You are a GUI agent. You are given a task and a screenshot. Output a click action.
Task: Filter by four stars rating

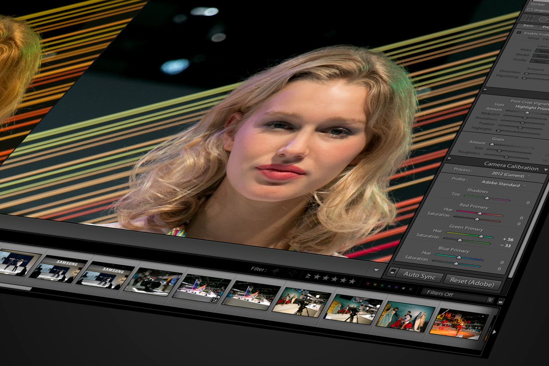(x=343, y=280)
